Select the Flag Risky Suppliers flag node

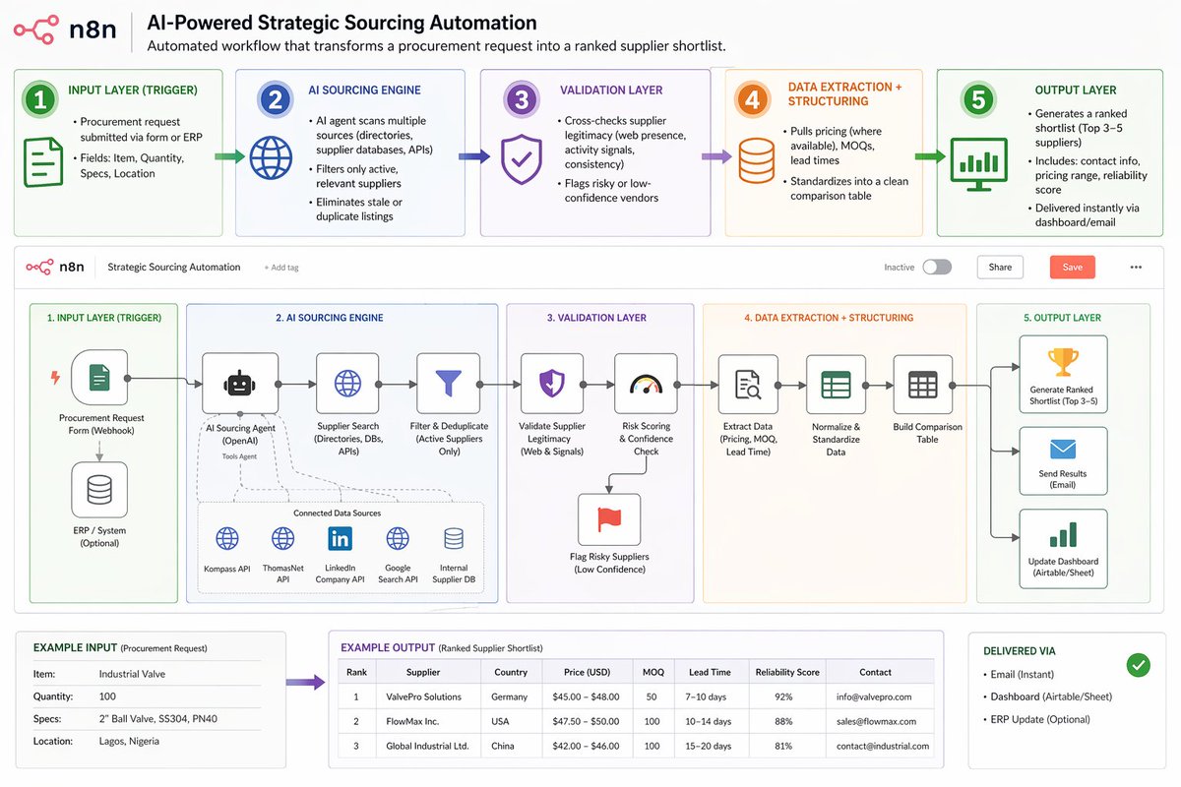click(x=608, y=519)
